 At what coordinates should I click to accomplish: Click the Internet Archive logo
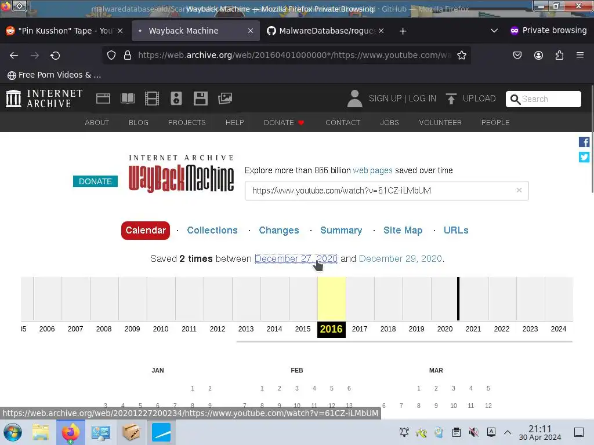coord(44,99)
